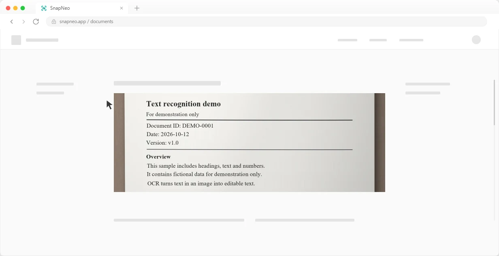Click the browser forward arrow
This screenshot has width=499, height=256.
pos(23,21)
